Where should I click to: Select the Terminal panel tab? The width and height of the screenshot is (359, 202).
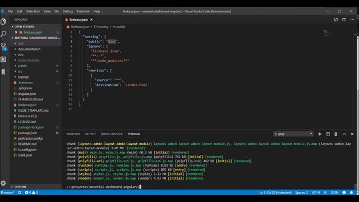(x=134, y=134)
